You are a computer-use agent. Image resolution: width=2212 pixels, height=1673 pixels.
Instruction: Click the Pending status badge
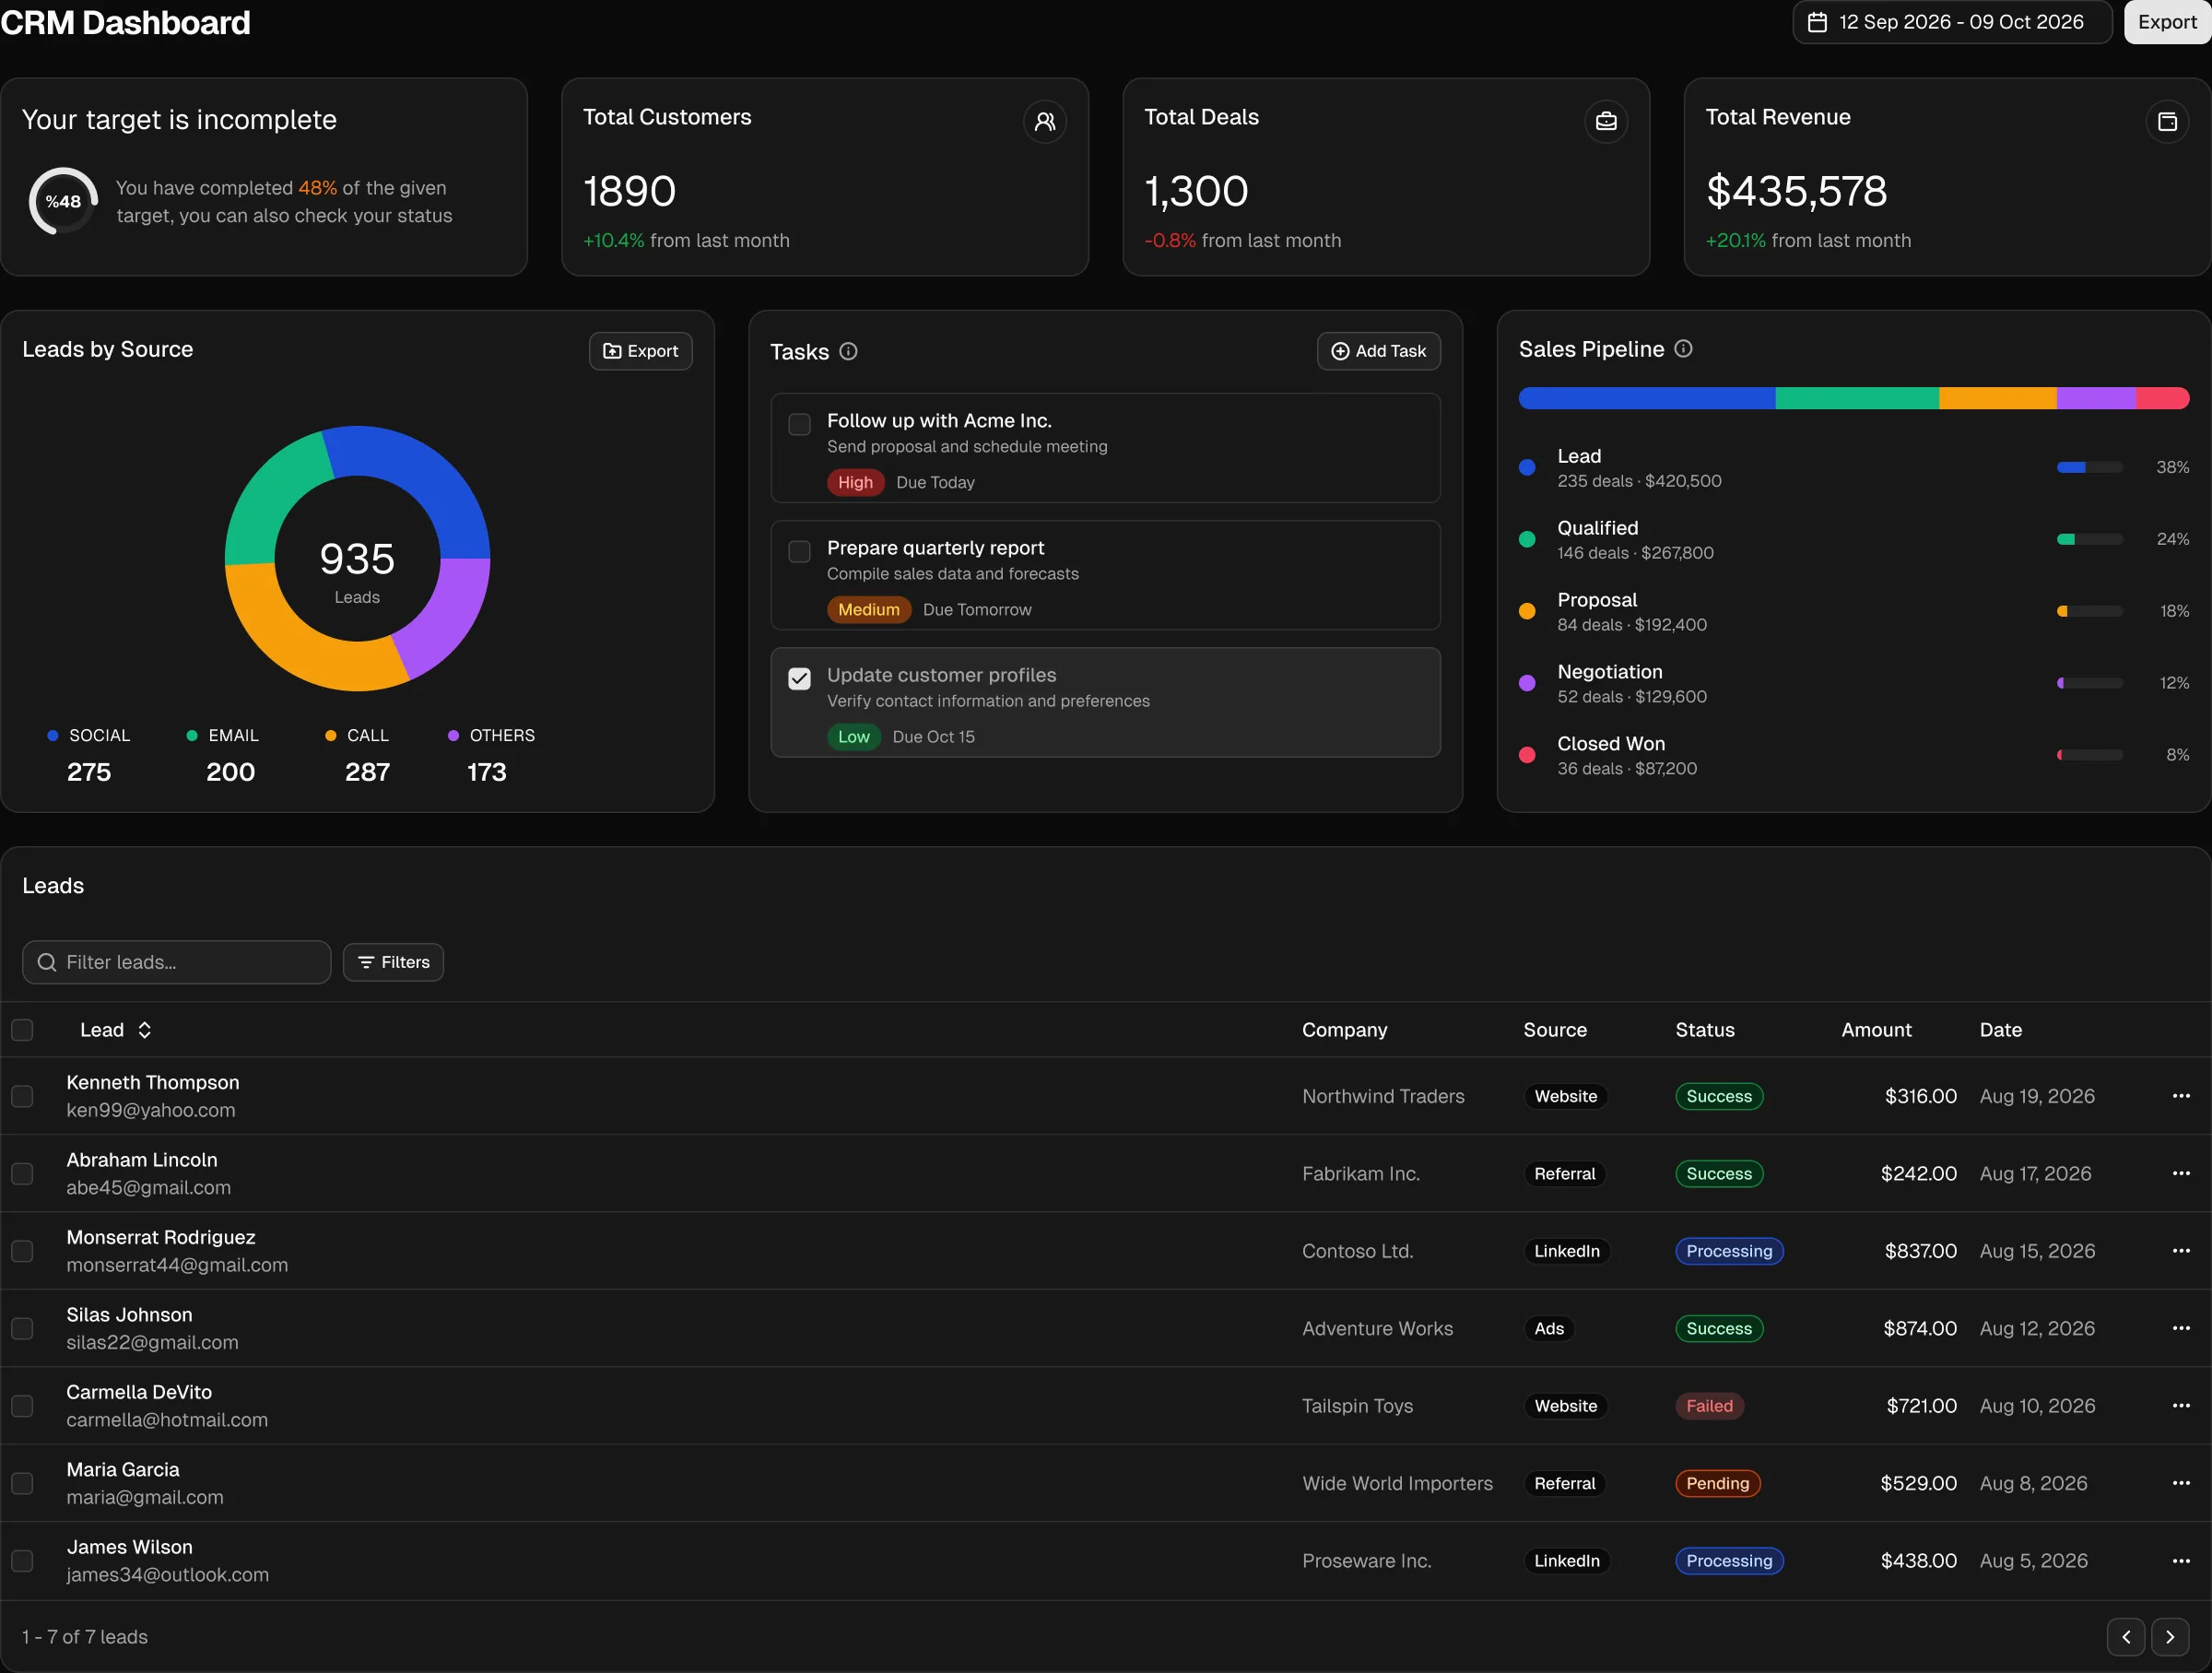(x=1717, y=1483)
